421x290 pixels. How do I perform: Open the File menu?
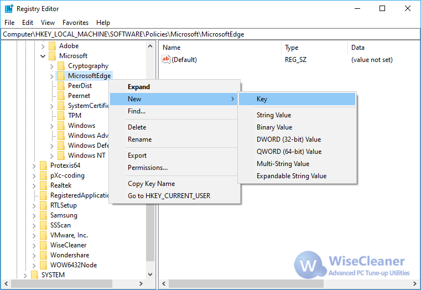pos(9,23)
